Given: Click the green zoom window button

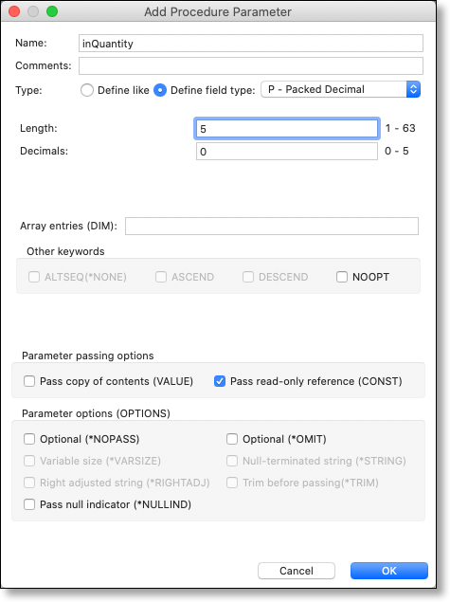Looking at the screenshot, I should click(52, 11).
